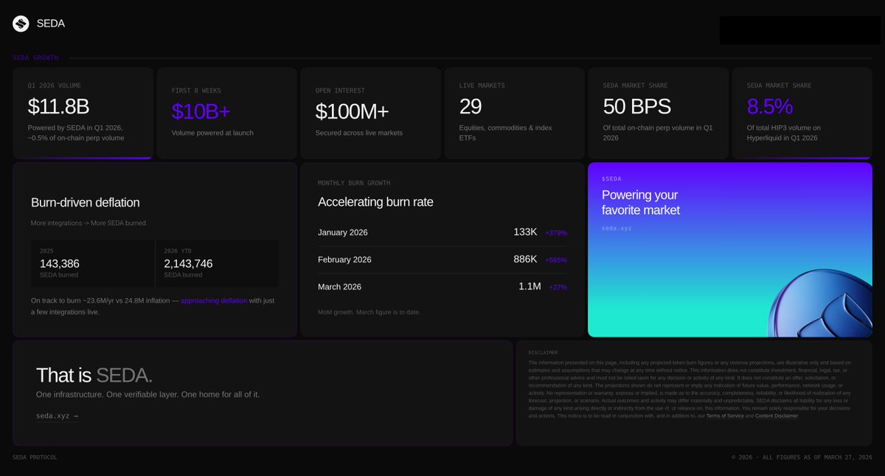
Task: Click the 133K burn value
Action: (525, 232)
